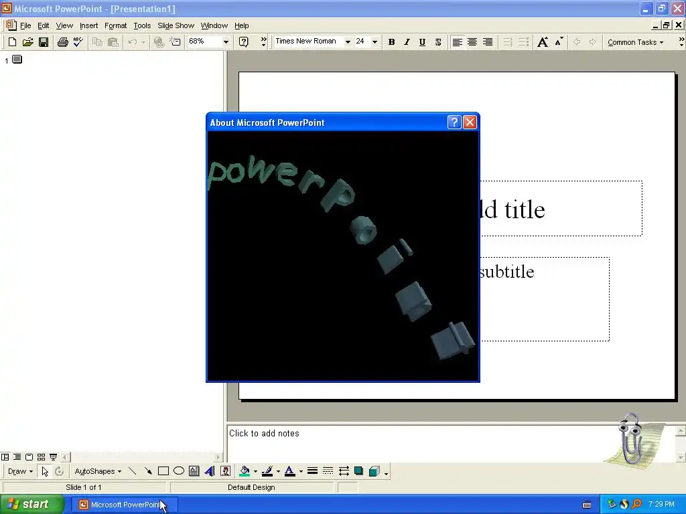
Task: Switch to Slide view
Action: point(29,456)
